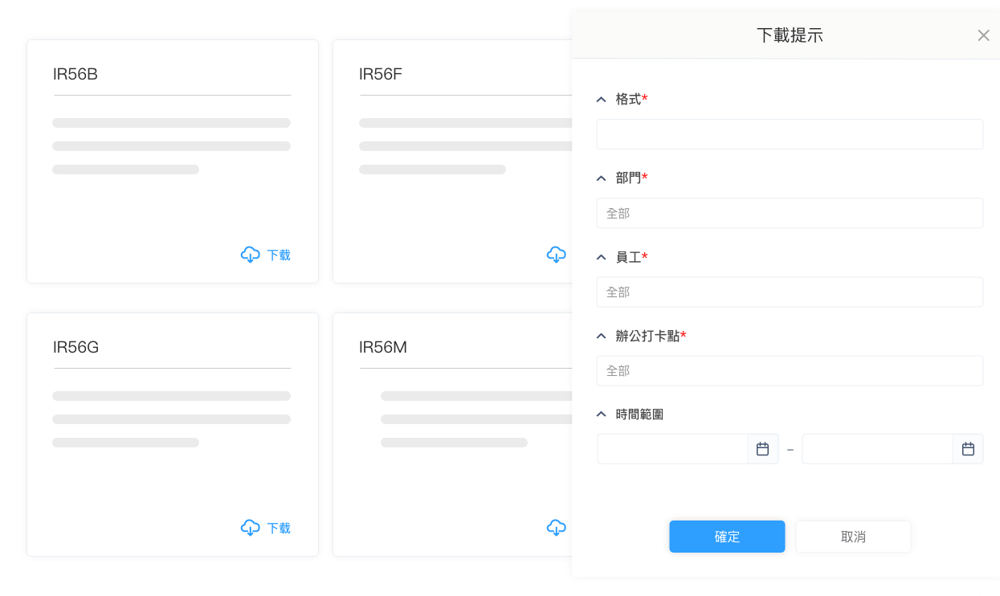
Task: Click the download cloud icon on IR56G card
Action: [x=250, y=528]
